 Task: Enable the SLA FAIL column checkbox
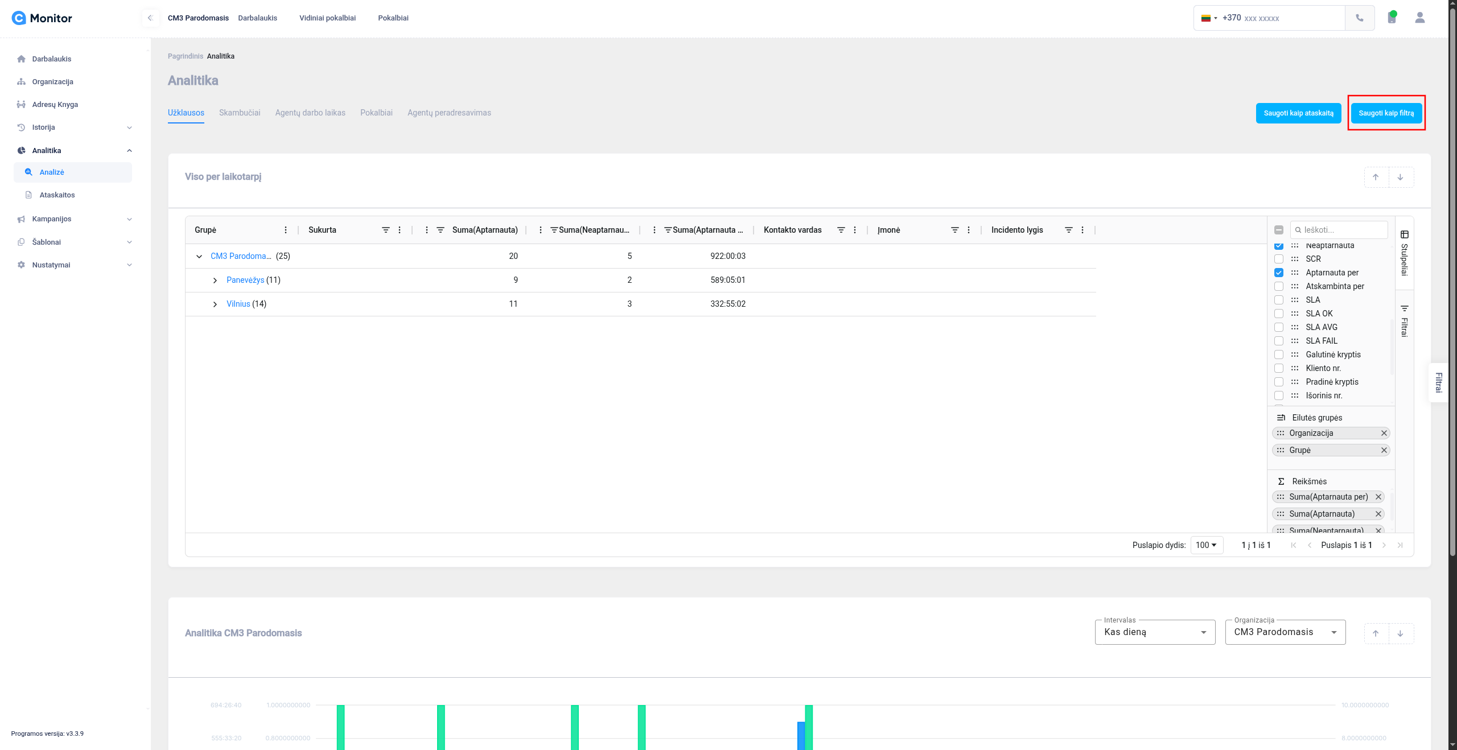pyautogui.click(x=1279, y=341)
